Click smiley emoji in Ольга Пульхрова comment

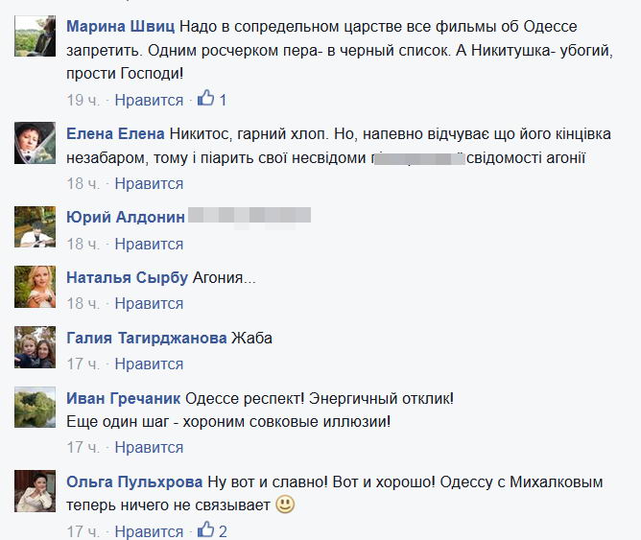point(285,505)
